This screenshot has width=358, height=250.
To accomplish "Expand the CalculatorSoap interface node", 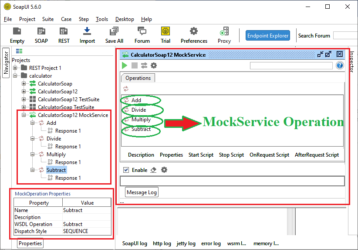I will pyautogui.click(x=24, y=84).
